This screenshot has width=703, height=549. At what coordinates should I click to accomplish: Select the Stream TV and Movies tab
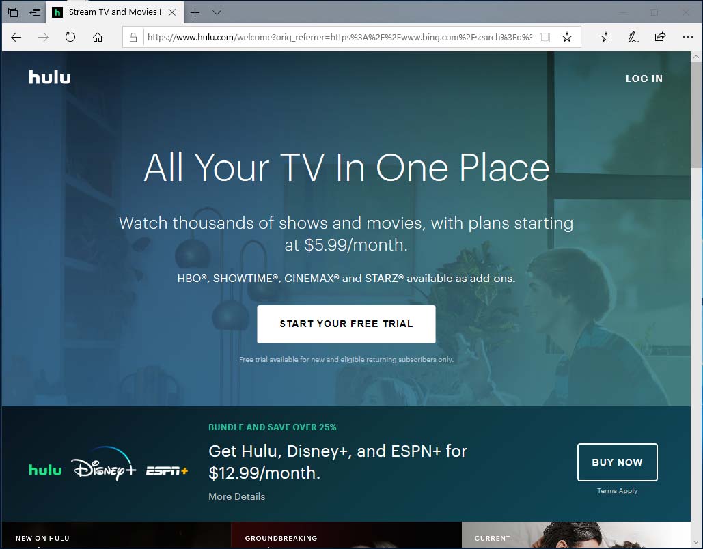pyautogui.click(x=114, y=12)
